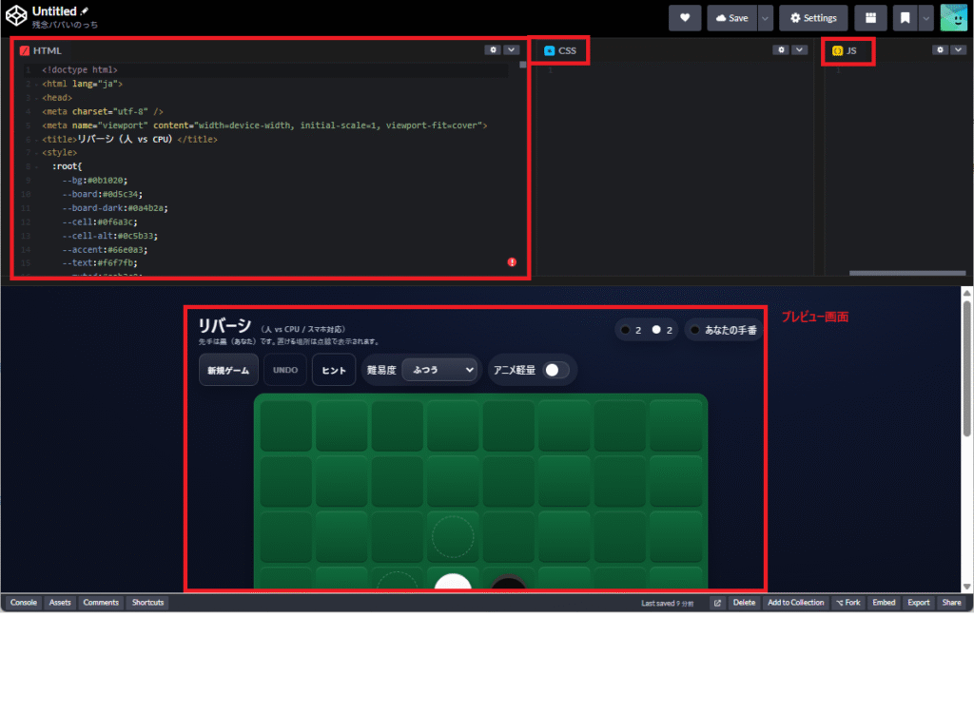Open the 難易度 difficulty dropdown
The image size is (974, 713).
[439, 370]
